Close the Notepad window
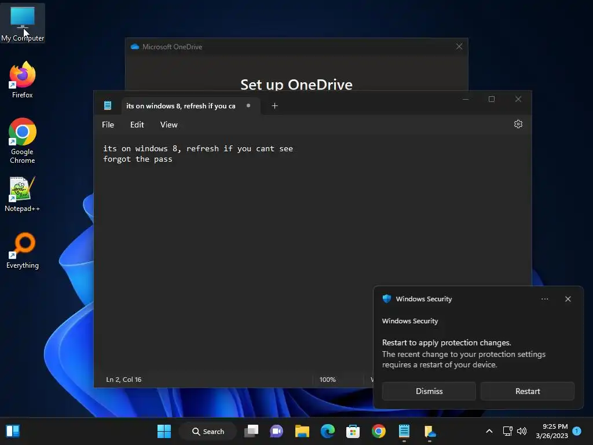The height and width of the screenshot is (445, 593). 518,99
